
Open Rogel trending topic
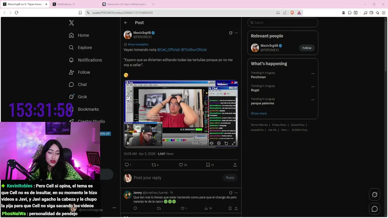(255, 90)
